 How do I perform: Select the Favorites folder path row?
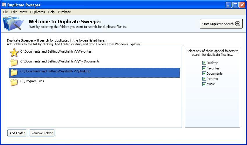tap(94, 53)
